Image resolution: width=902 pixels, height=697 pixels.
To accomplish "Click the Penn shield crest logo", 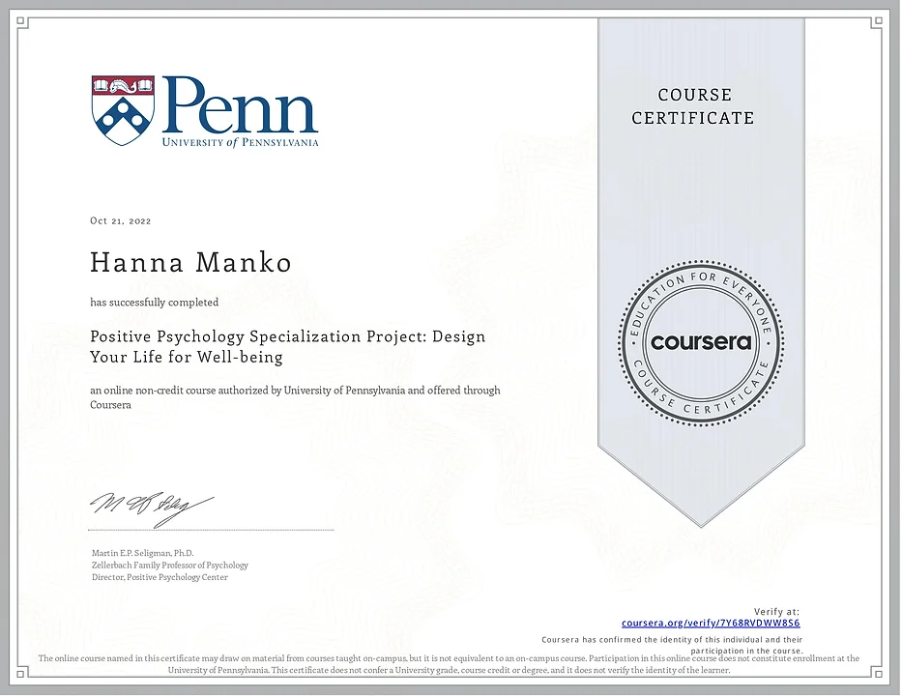I will tap(123, 110).
